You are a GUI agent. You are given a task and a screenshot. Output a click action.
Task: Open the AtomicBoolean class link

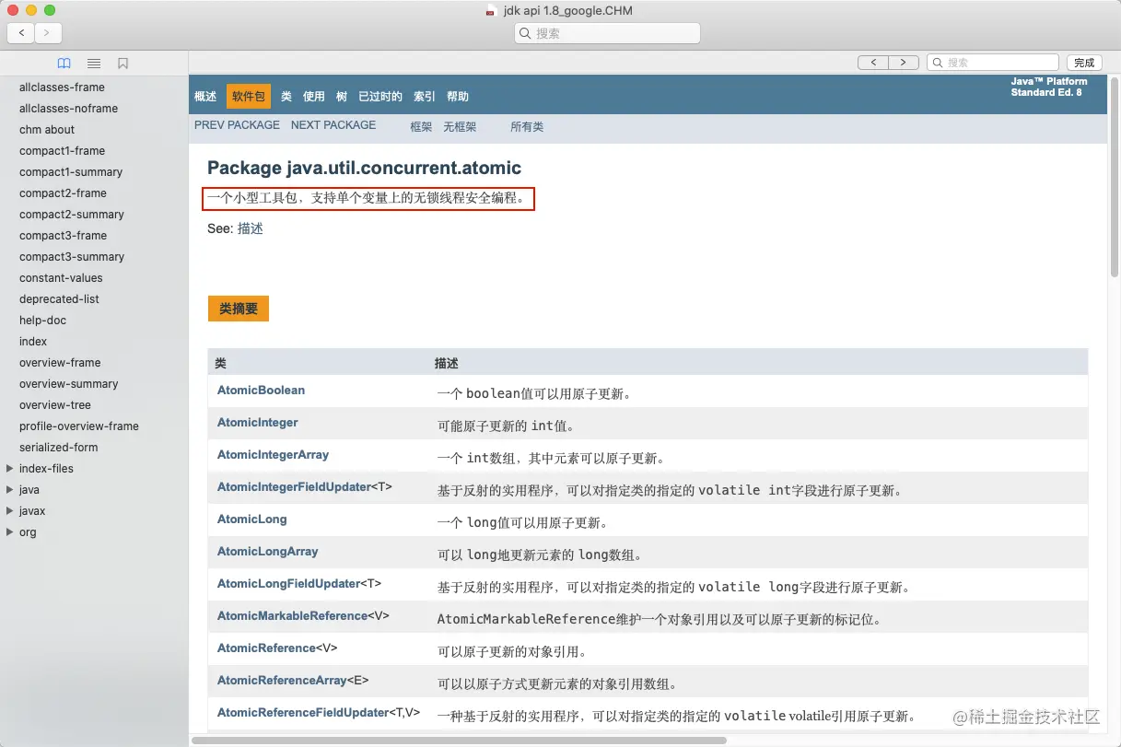point(261,390)
